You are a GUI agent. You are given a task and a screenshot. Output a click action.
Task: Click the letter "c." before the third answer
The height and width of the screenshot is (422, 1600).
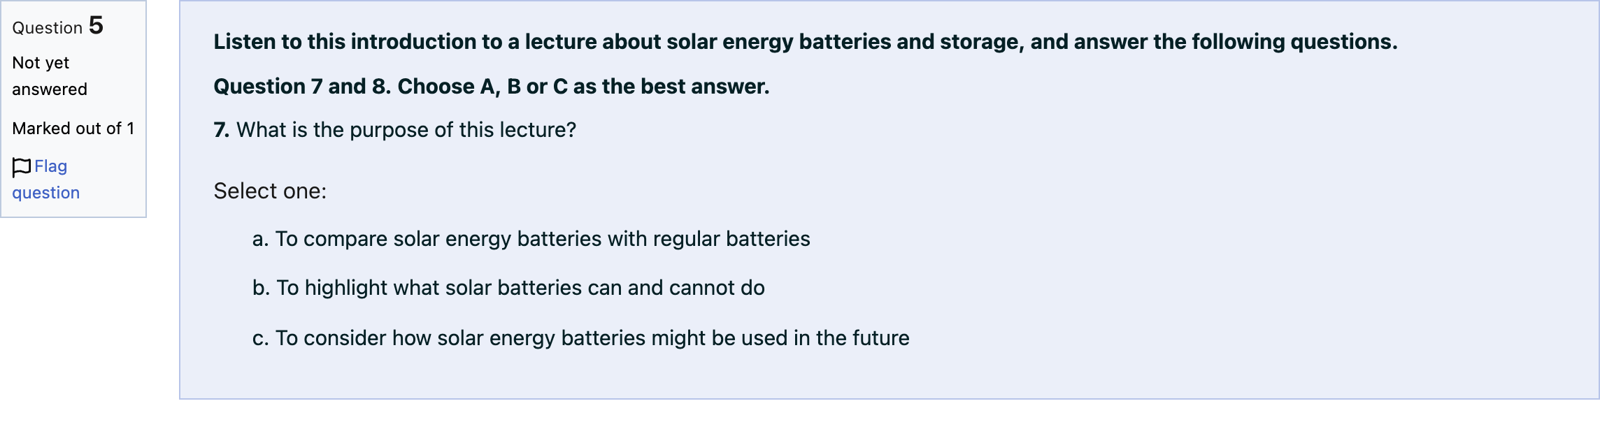click(261, 338)
